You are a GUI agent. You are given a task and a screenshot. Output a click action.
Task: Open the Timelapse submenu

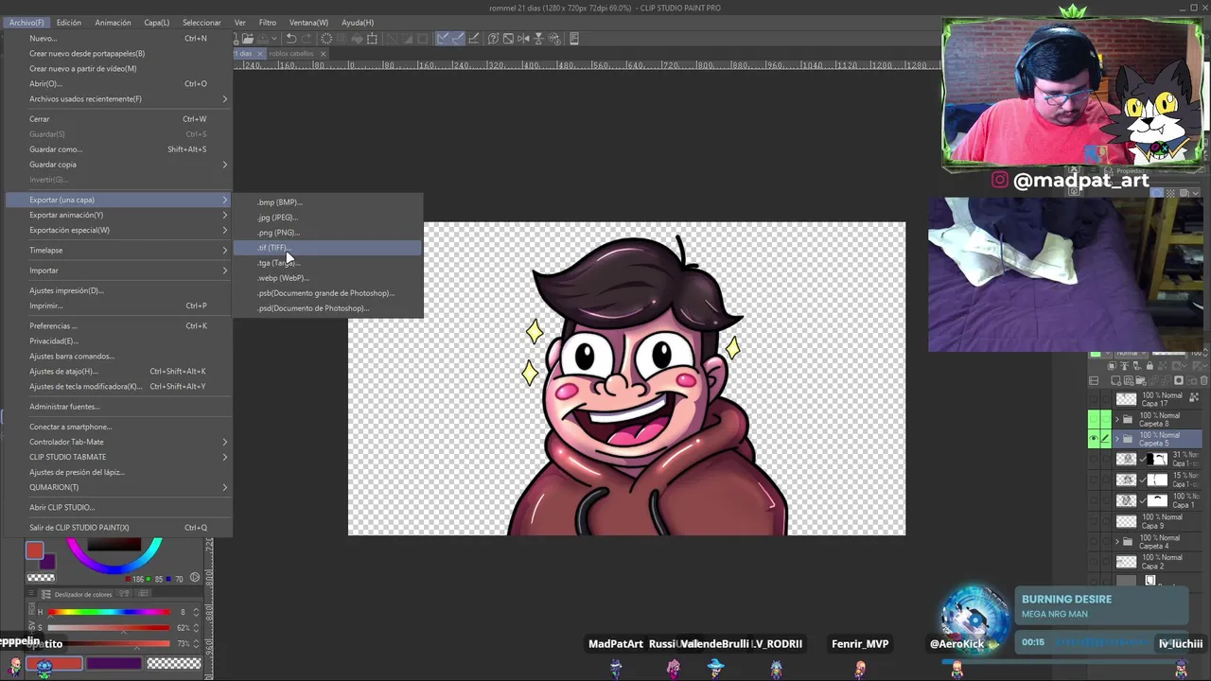118,250
